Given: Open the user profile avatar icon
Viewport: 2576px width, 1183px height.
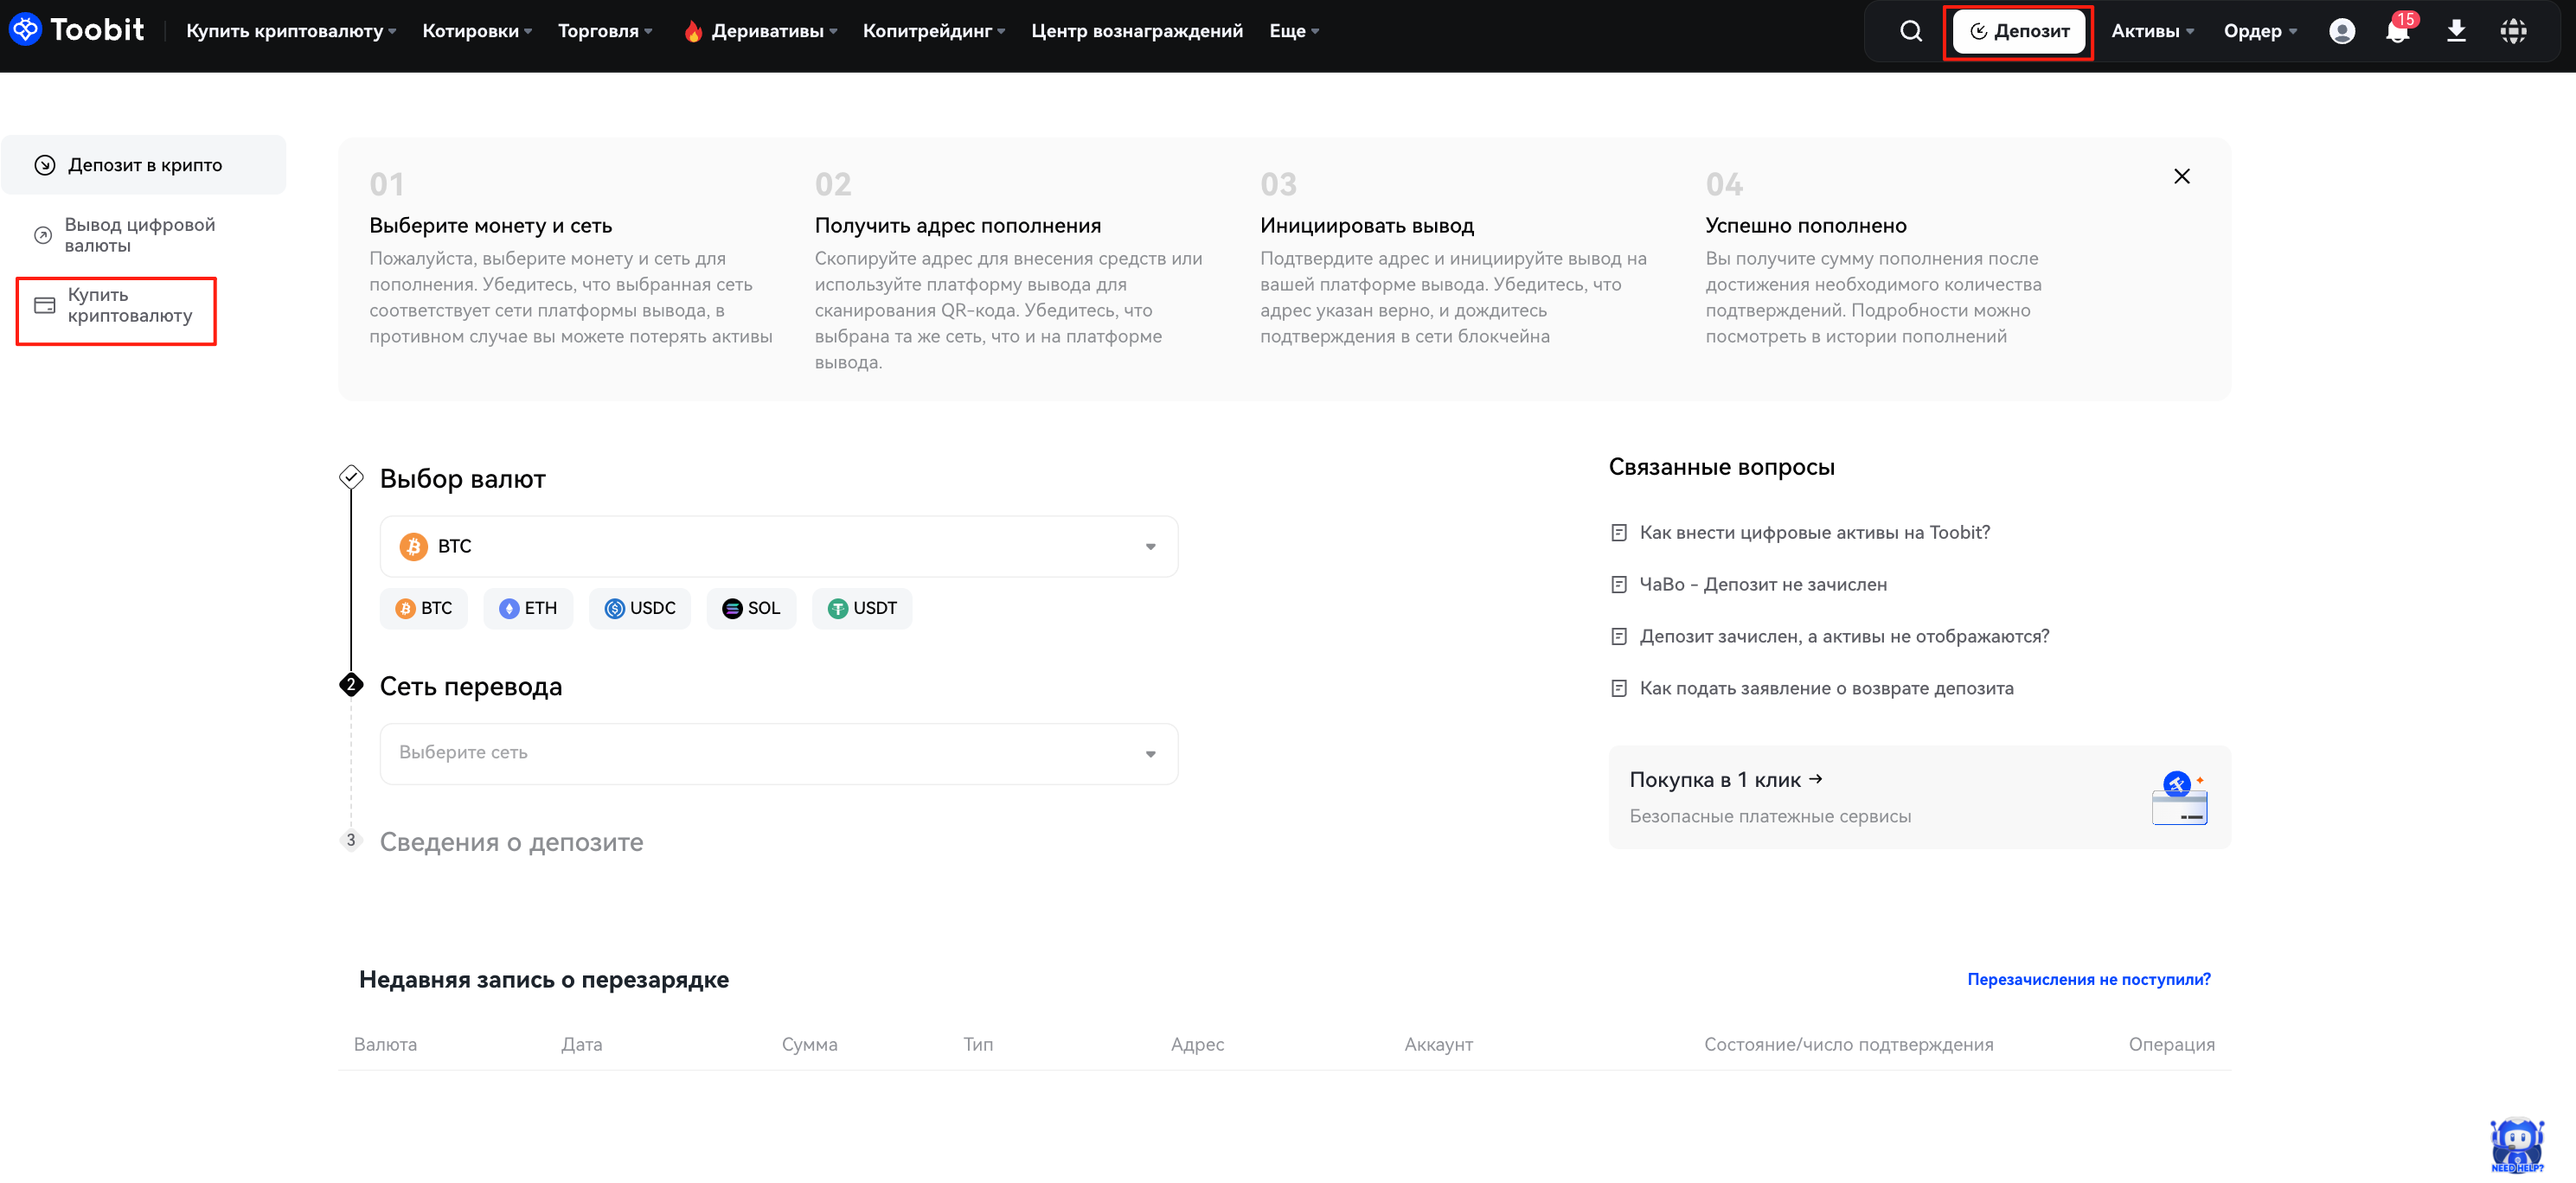Looking at the screenshot, I should tap(2341, 31).
